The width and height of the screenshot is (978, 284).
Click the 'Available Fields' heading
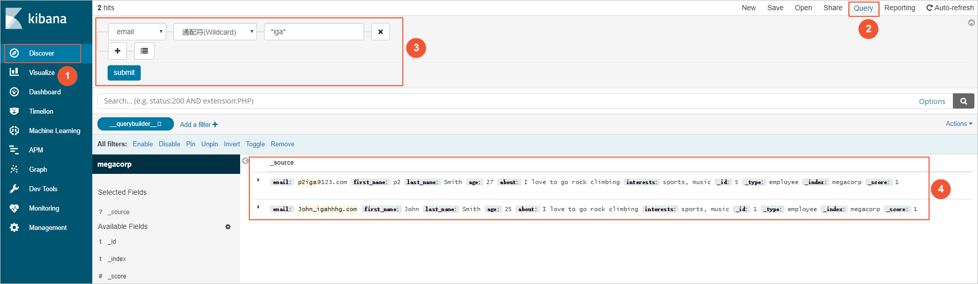(123, 226)
